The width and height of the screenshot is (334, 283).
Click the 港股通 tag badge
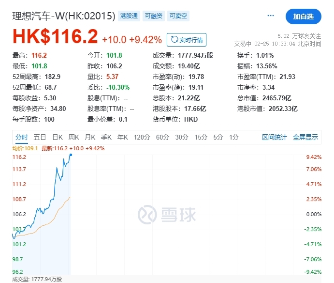coord(129,16)
